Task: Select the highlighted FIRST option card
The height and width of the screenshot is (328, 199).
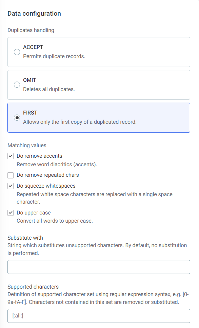Action: [98, 117]
